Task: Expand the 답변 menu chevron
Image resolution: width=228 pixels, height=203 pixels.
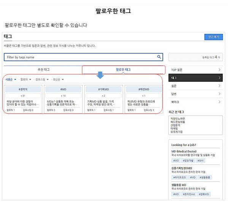Action: [219, 94]
